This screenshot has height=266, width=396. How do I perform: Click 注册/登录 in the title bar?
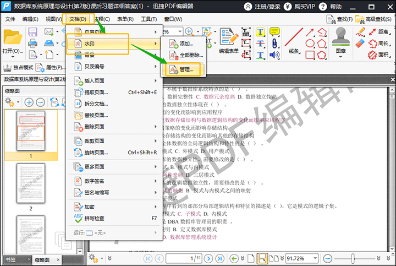(262, 7)
